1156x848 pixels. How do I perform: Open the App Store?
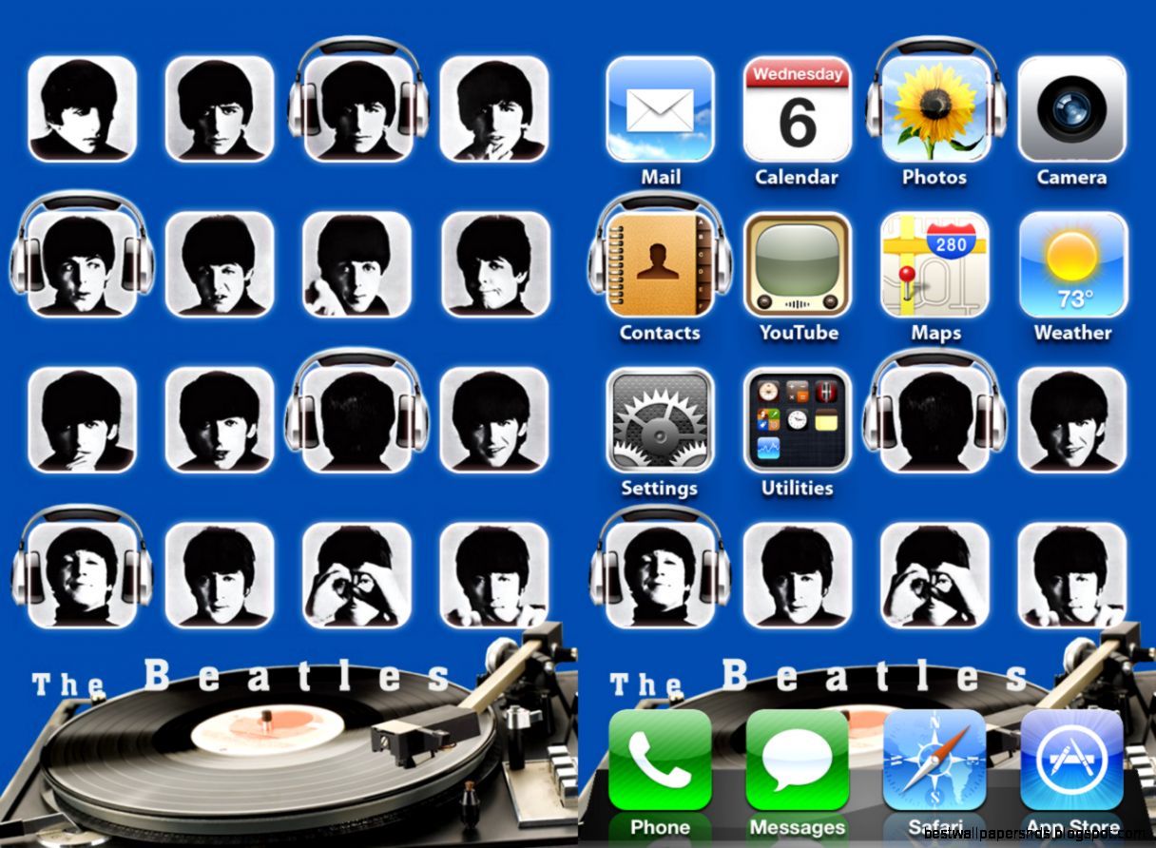tap(1071, 759)
